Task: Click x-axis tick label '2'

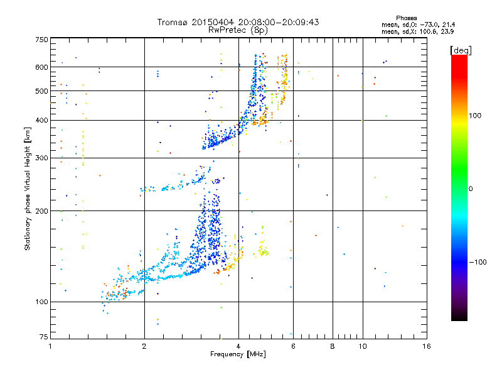Action: [144, 346]
